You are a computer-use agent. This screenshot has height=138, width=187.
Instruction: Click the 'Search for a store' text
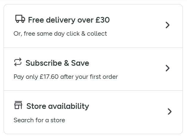click(39, 120)
